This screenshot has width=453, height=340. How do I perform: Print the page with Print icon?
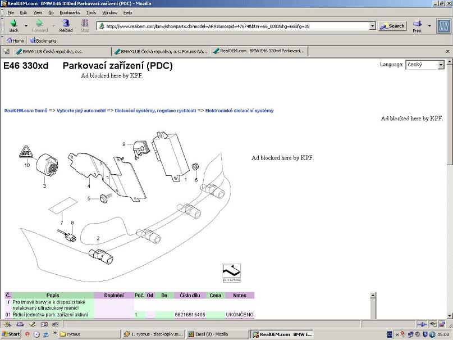417,26
